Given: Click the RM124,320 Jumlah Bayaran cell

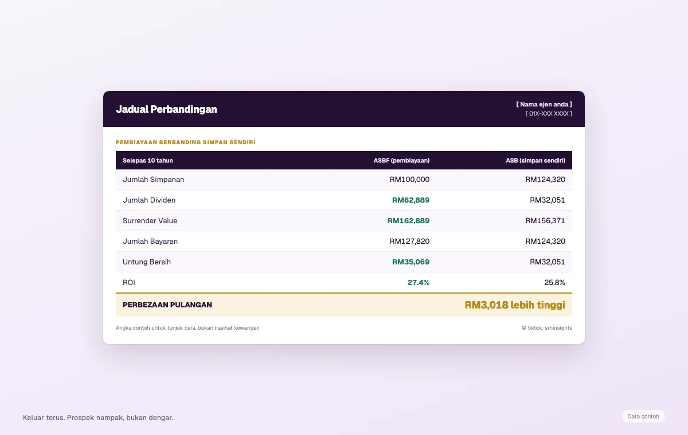Looking at the screenshot, I should (x=545, y=241).
